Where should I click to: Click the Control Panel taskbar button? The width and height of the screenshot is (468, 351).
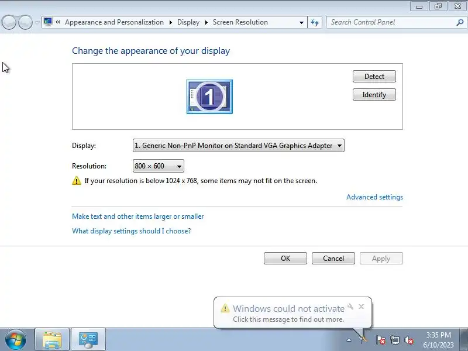[x=88, y=340]
